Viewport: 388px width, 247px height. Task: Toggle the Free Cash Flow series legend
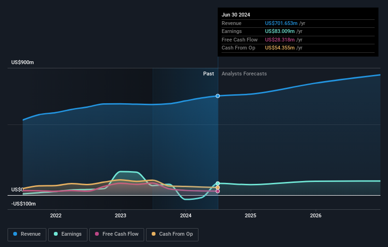tap(117, 234)
